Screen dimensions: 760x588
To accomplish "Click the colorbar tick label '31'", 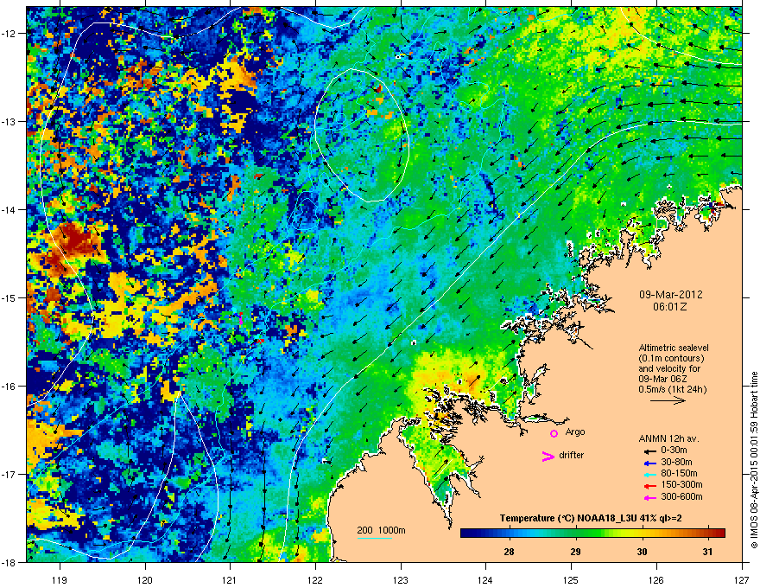I will [x=707, y=552].
